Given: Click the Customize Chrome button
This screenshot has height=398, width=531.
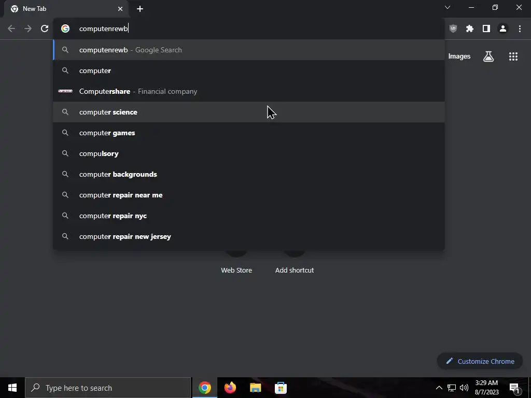Looking at the screenshot, I should tap(480, 361).
